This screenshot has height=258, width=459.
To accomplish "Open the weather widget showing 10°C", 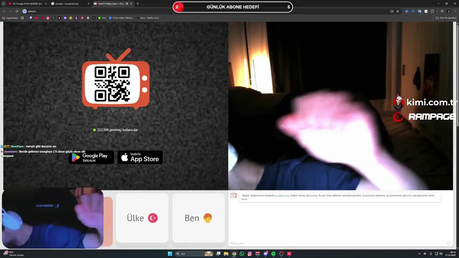I will point(13,254).
